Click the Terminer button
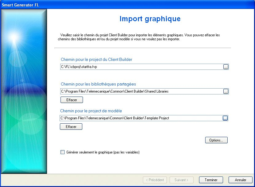 (x=211, y=180)
